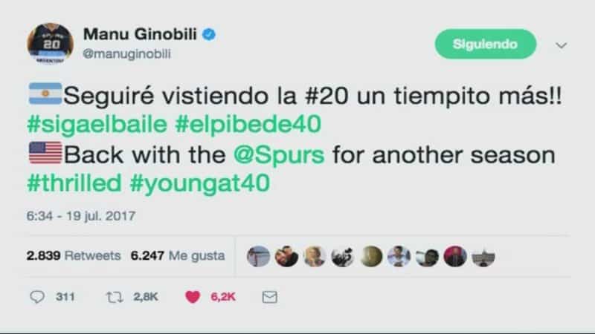
Task: View the 6.247 Me gusta list
Action: click(178, 256)
